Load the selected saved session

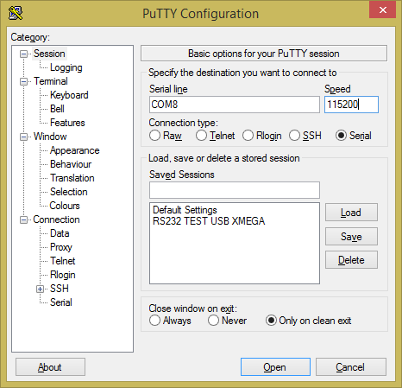click(351, 213)
